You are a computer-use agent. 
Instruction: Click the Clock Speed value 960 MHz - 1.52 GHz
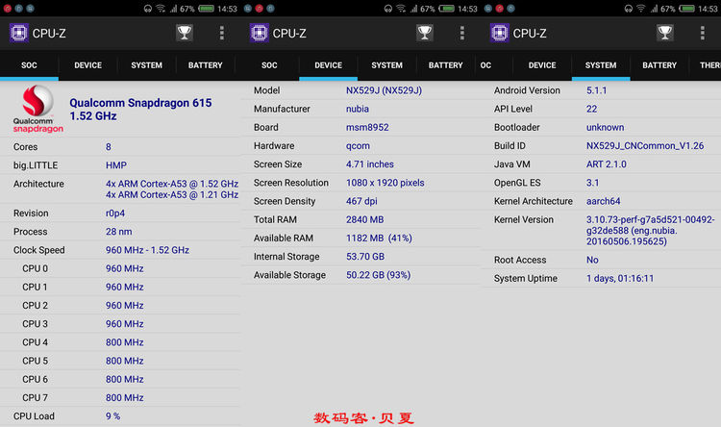[x=147, y=250]
